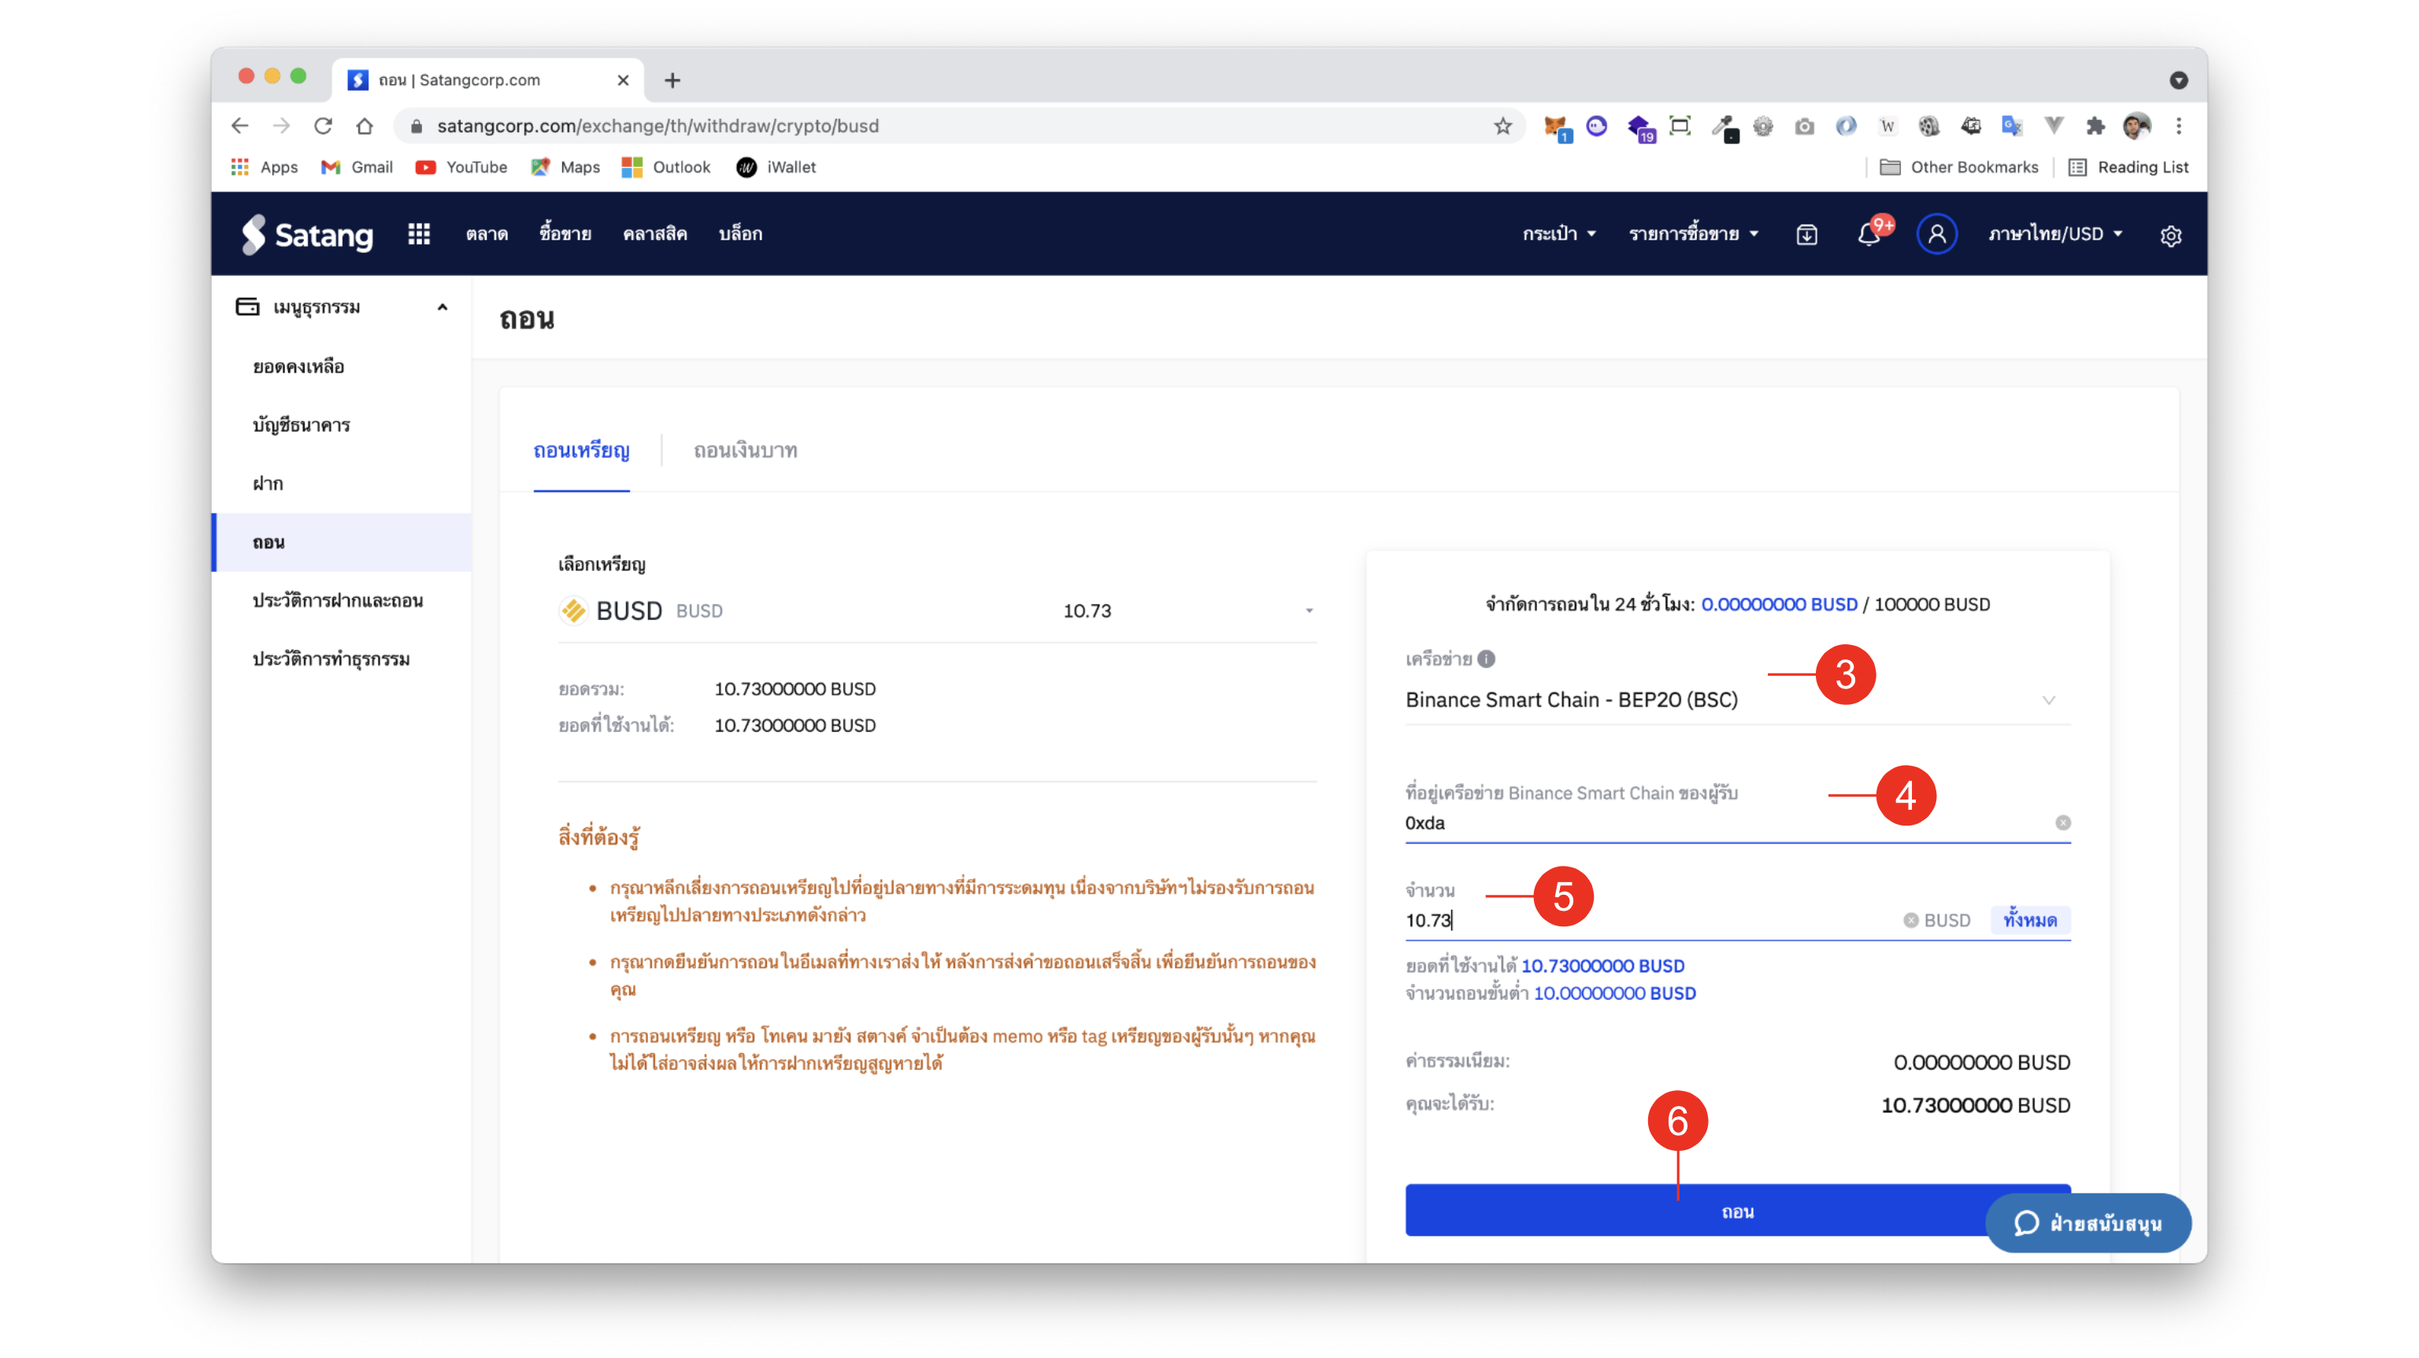Screen dimensions: 2419x1358
Task: Open the ภาษาไทย/USD language selector
Action: coord(2057,234)
